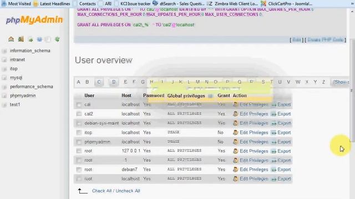355x199 pixels.
Task: Check the box for root at localhost
Action: pos(79,179)
